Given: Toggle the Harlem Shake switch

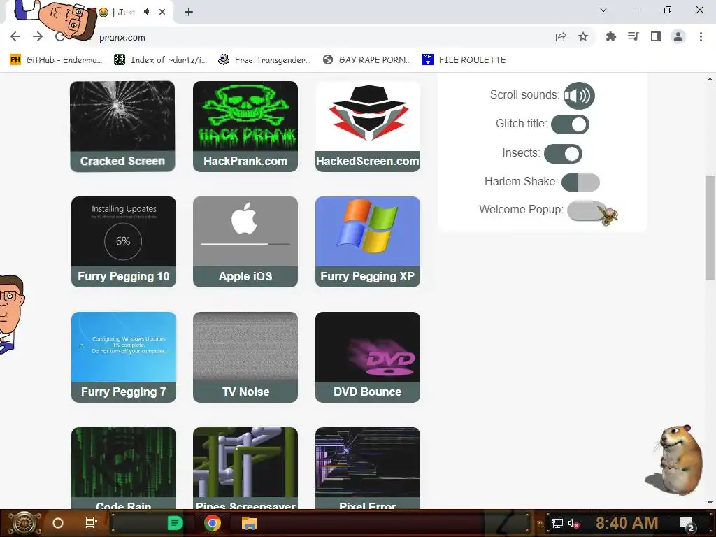Looking at the screenshot, I should tap(580, 182).
